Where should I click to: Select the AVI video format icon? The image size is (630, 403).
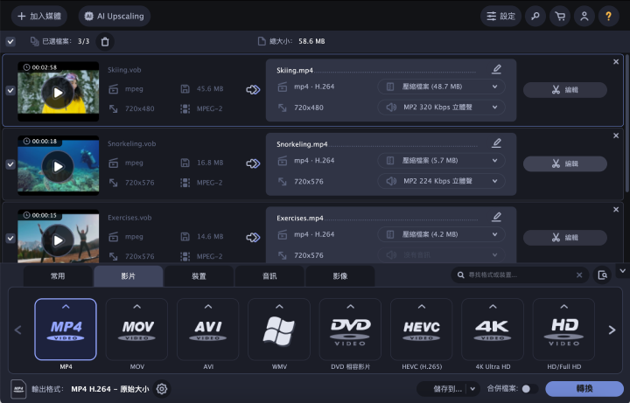[x=208, y=330]
